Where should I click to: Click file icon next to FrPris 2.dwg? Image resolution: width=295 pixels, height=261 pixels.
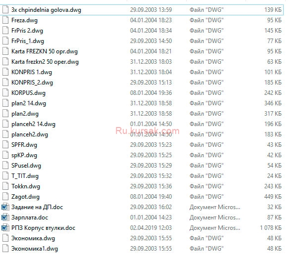coord(5,30)
